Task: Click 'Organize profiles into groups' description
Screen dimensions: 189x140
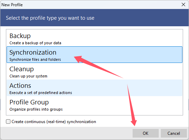Action: pos(36,109)
